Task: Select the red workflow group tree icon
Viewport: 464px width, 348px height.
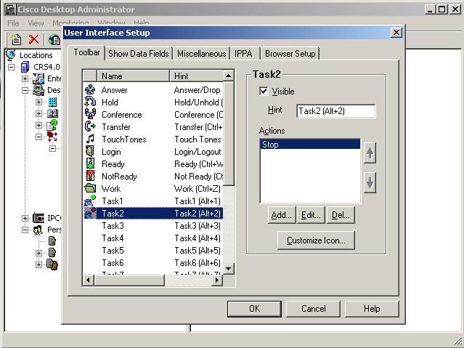Action: click(x=52, y=137)
